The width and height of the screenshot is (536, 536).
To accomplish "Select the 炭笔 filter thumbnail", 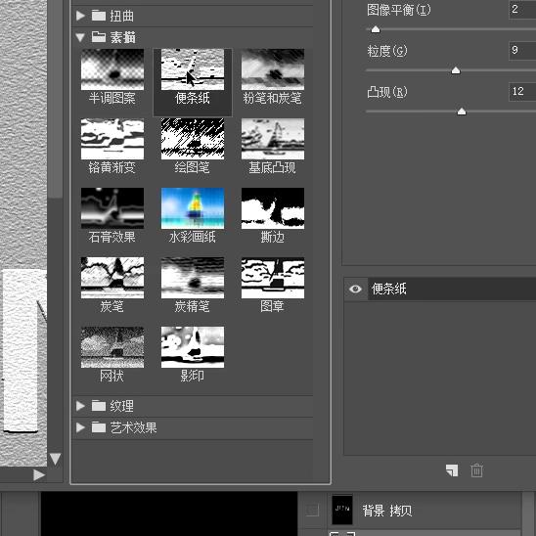I will [112, 278].
